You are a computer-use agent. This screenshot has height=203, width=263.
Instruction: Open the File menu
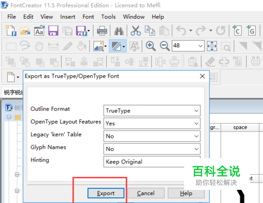[12, 17]
